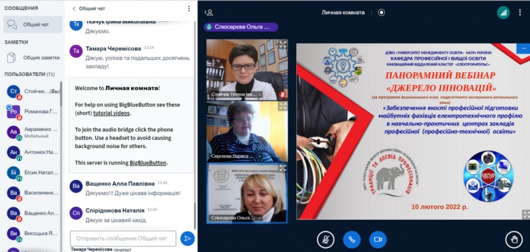Click the document icon beside Общие заметки
The width and height of the screenshot is (530, 252).
[11, 58]
